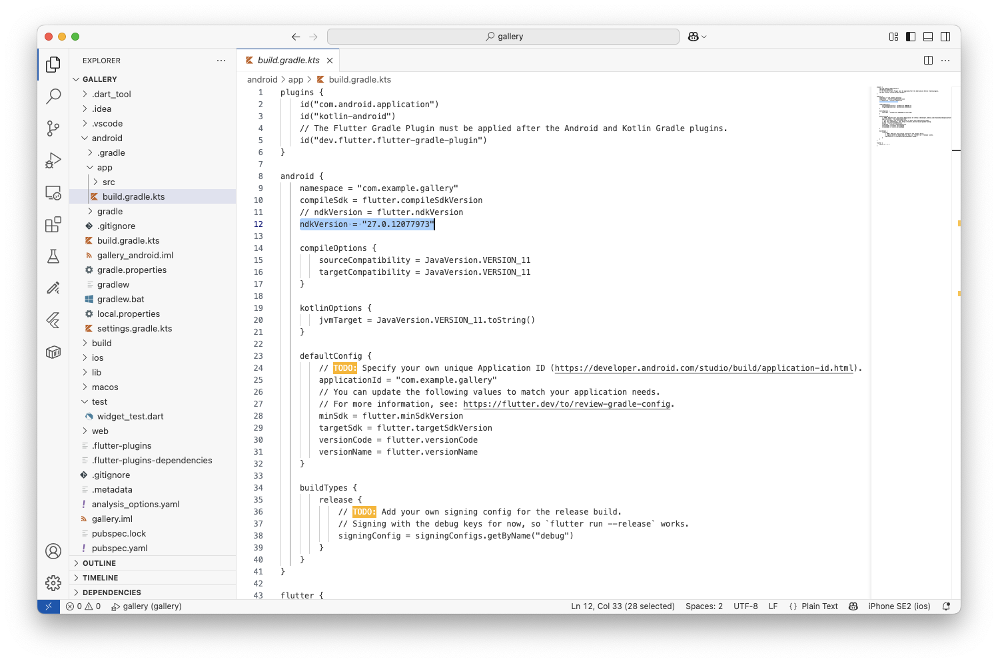Open gallery_android.iml file

[153, 255]
